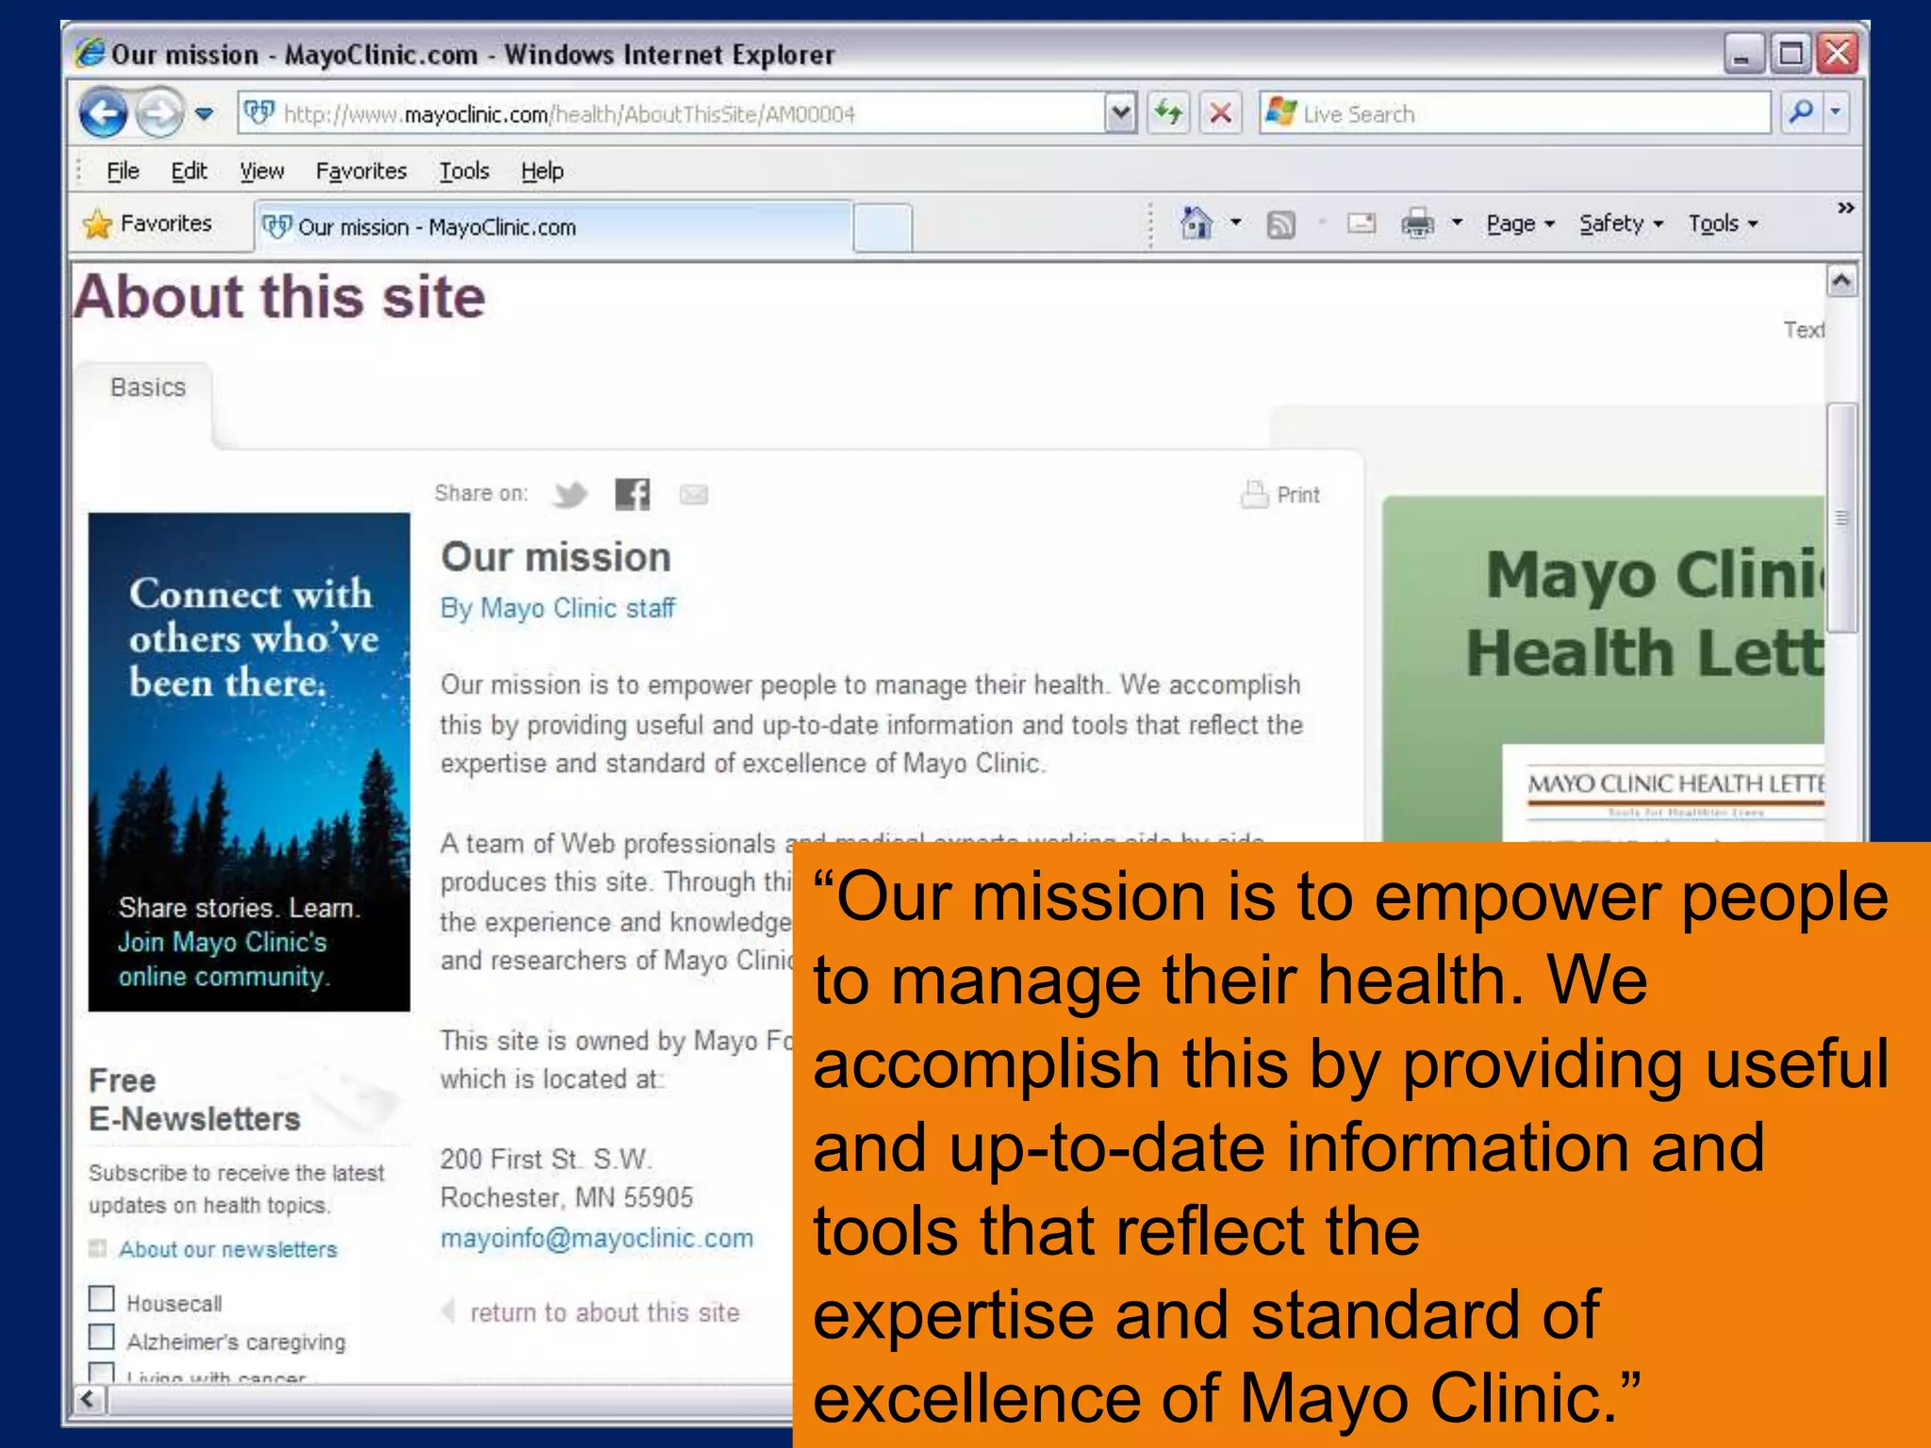Click the browser Back arrow button
1931x1448 pixels.
coord(103,114)
